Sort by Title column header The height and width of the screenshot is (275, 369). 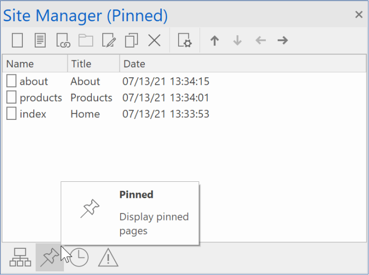[94, 64]
